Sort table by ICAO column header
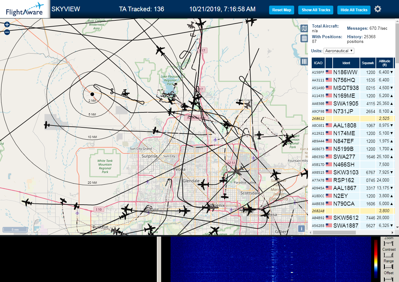Screen dimensions: 399x282 tap(318, 63)
